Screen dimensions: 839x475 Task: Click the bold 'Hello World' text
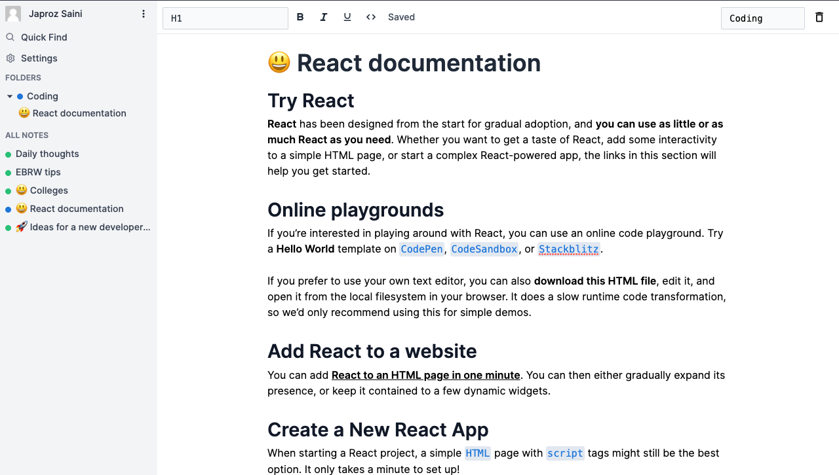click(x=305, y=249)
